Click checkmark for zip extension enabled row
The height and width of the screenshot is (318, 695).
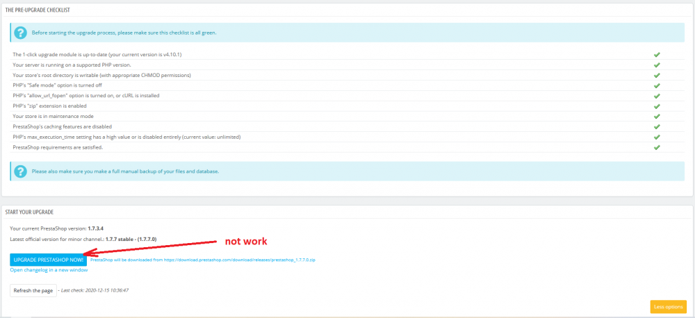point(657,106)
